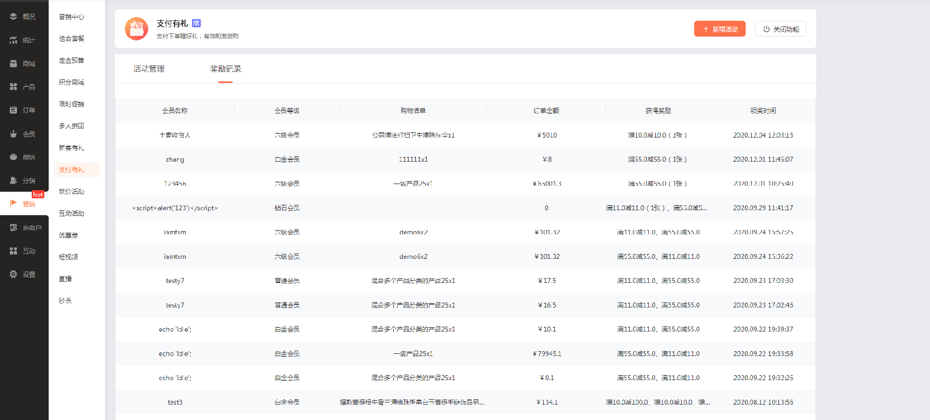Click the 满10.0减10.0（1张）reward cell

(658, 135)
